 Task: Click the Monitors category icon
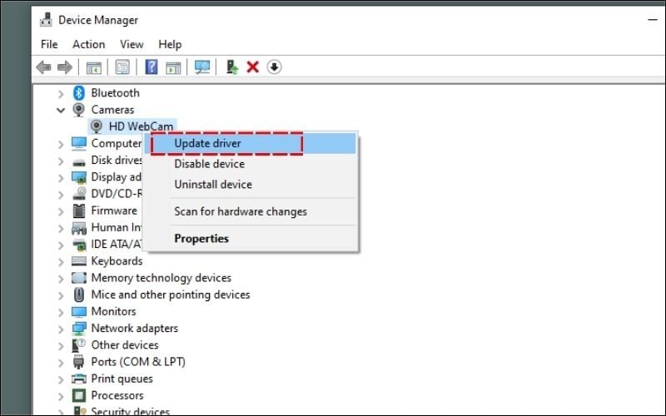(x=79, y=311)
